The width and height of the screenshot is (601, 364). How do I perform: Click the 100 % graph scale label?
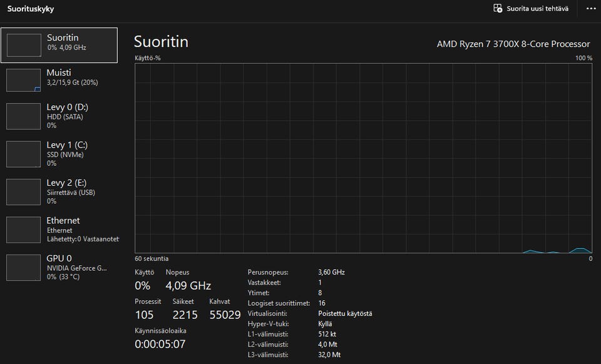(583, 58)
